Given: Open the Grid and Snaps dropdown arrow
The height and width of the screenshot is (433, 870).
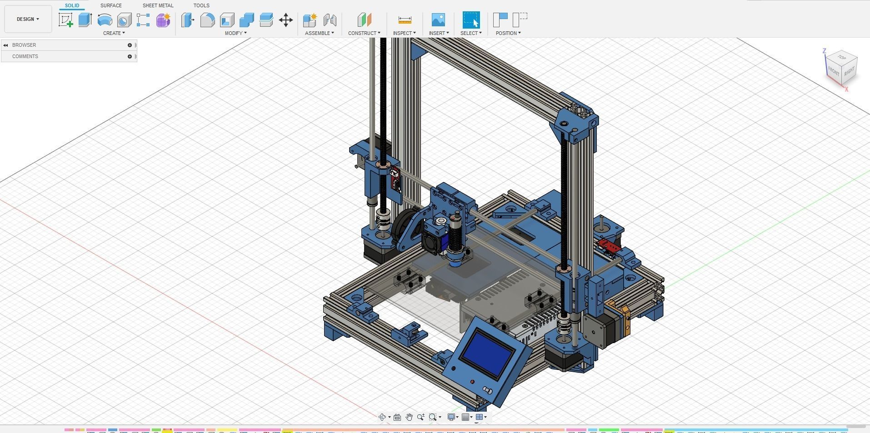Looking at the screenshot, I should coord(471,417).
